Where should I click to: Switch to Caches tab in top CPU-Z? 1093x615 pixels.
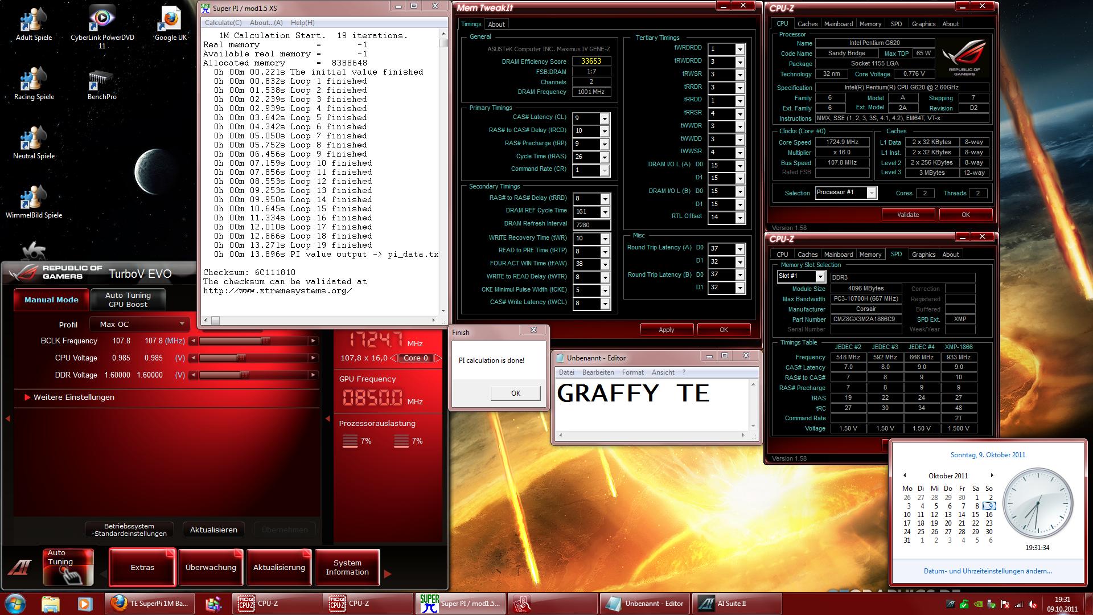pyautogui.click(x=807, y=24)
